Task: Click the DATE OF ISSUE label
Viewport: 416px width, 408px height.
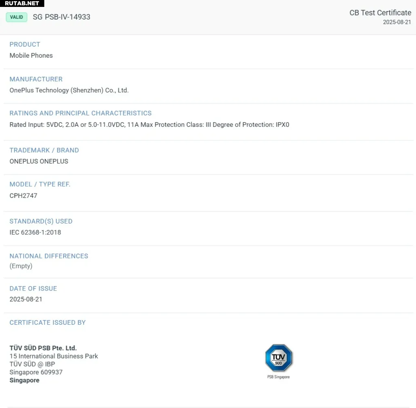Action: (x=33, y=289)
